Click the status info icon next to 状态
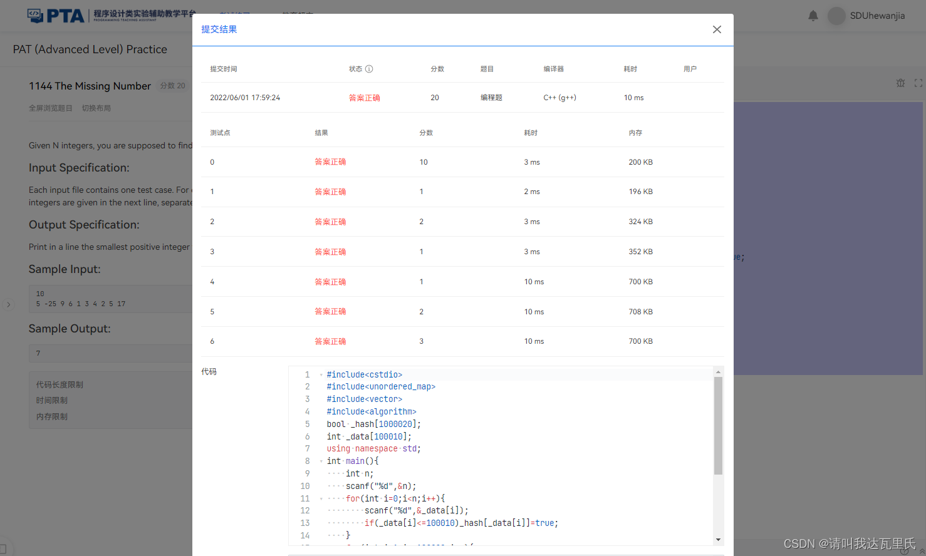 [x=369, y=69]
